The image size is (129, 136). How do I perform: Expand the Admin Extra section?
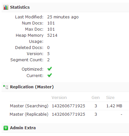(65, 128)
